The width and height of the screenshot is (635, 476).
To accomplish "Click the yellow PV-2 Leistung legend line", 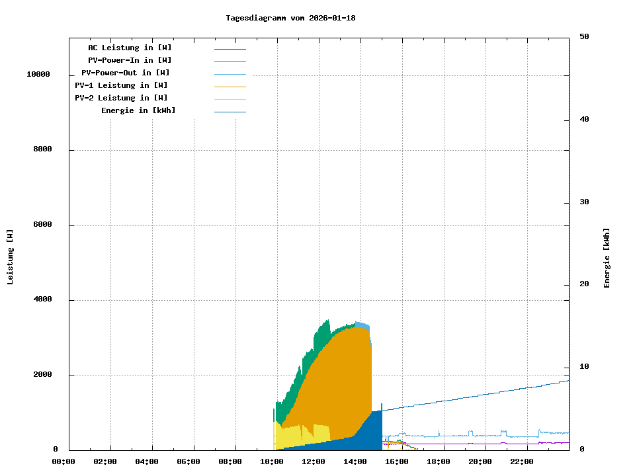I will 230,99.
